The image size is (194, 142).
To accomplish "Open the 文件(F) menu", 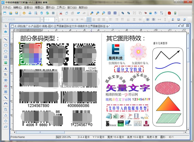I will point(7,7).
